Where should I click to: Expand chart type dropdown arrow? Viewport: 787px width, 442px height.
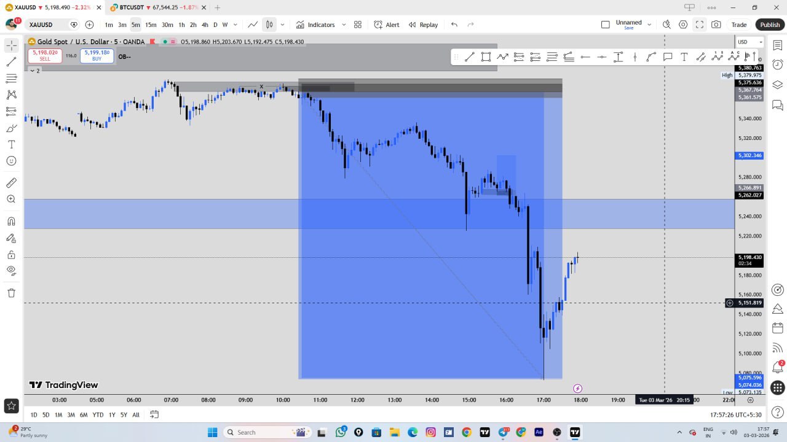tap(282, 25)
